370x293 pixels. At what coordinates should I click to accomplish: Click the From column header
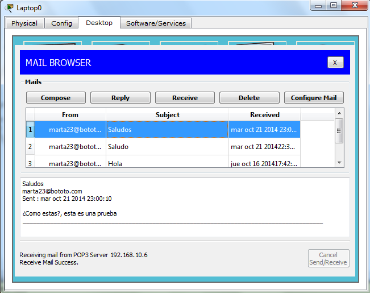[x=70, y=115]
